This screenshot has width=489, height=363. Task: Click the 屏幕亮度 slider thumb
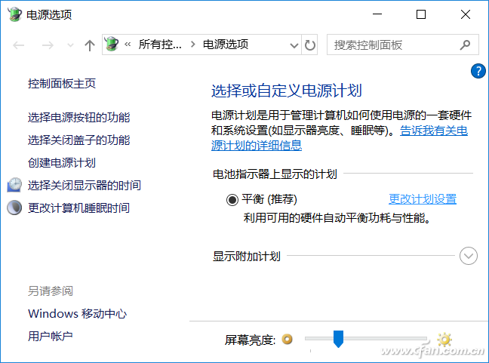(x=338, y=339)
